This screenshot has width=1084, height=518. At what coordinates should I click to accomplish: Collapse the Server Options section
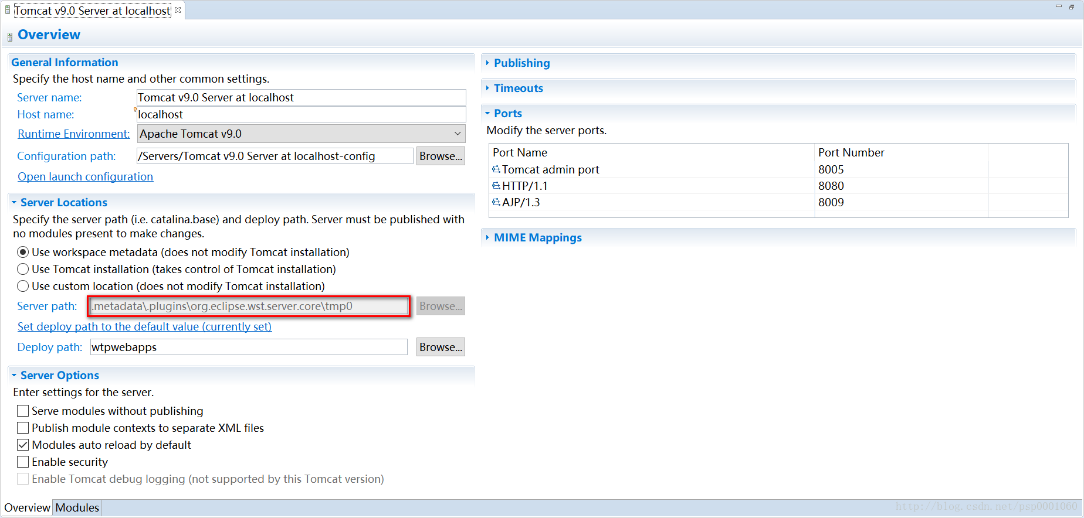(x=14, y=375)
